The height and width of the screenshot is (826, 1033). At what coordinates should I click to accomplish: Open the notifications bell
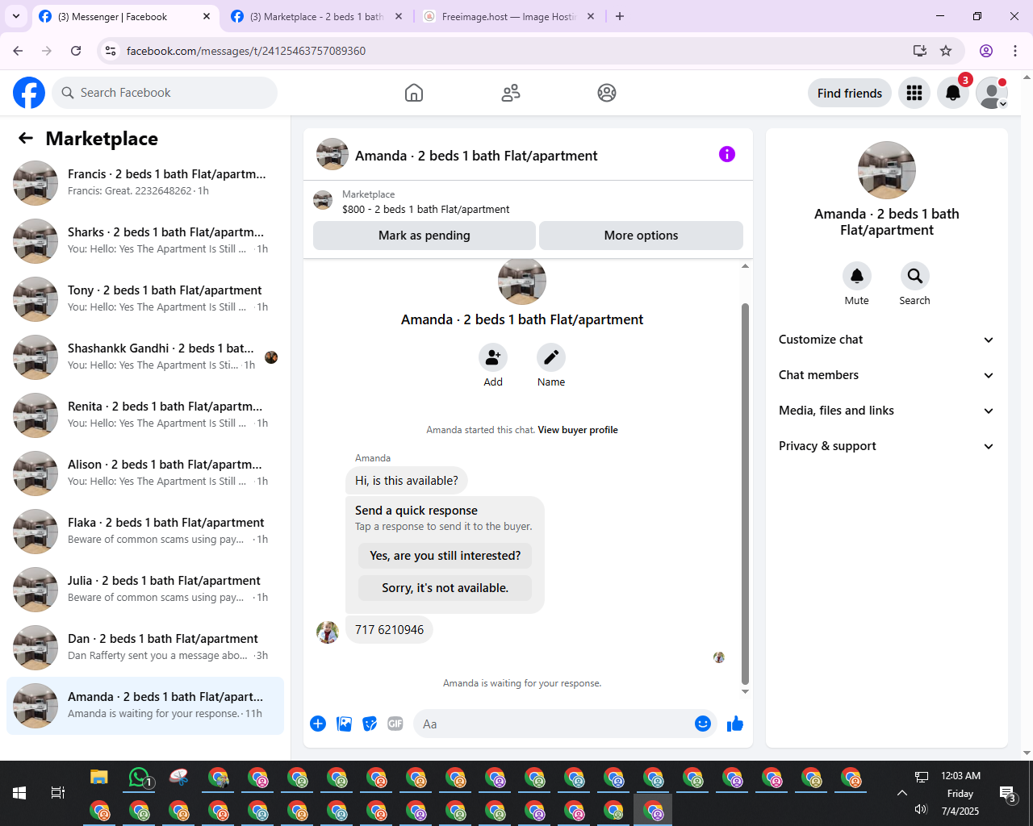[x=953, y=93]
